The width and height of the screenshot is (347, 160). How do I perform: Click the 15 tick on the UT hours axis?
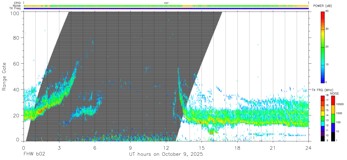(202, 148)
